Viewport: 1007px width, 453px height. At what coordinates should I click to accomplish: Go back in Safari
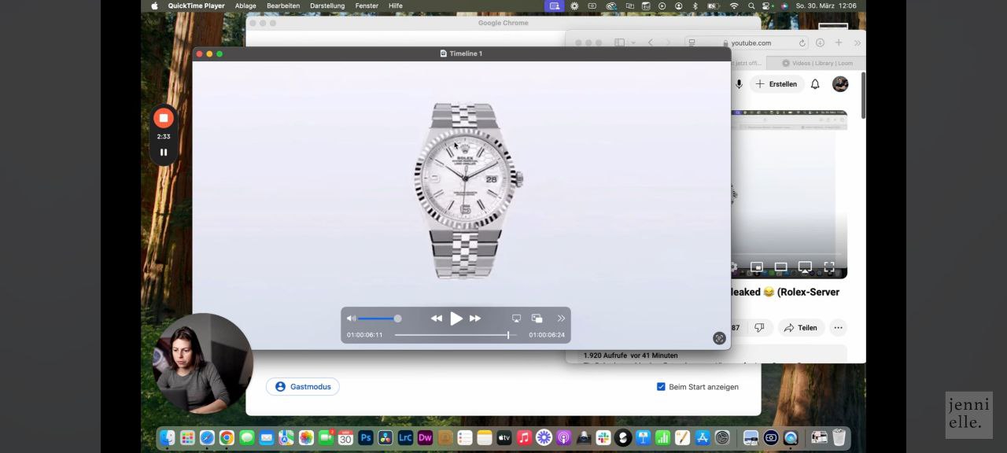651,42
